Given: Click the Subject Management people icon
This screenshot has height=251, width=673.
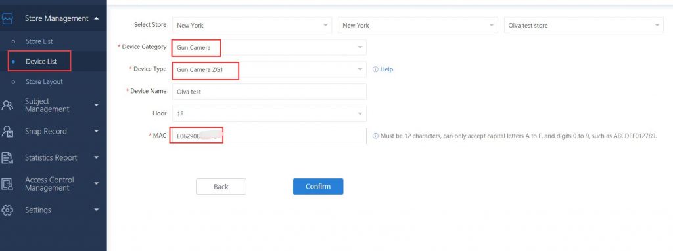Looking at the screenshot, I should (x=7, y=106).
